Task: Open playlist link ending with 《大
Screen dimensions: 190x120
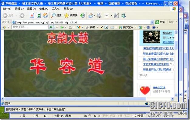Action: pyautogui.click(x=159, y=48)
